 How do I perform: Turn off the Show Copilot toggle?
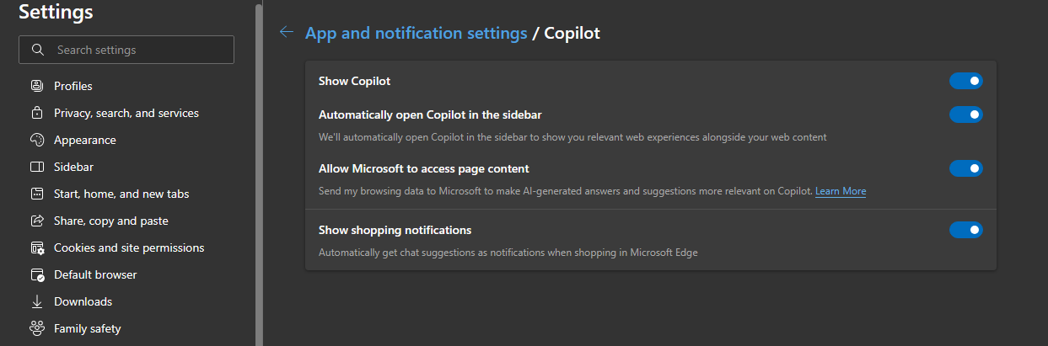click(966, 81)
